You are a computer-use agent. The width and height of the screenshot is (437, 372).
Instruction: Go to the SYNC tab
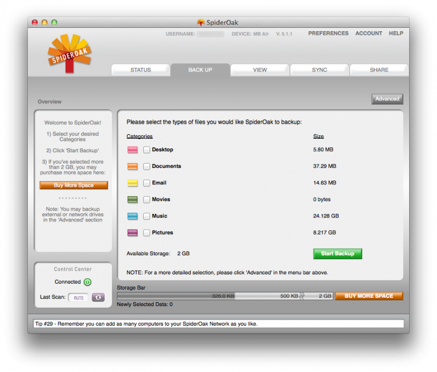tap(320, 70)
